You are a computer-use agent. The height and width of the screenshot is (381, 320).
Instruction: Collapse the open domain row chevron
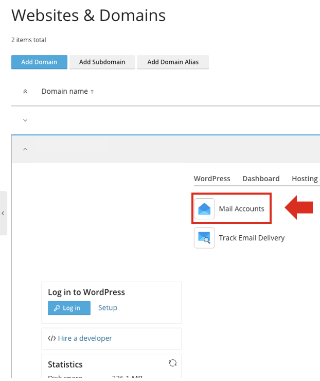25,149
